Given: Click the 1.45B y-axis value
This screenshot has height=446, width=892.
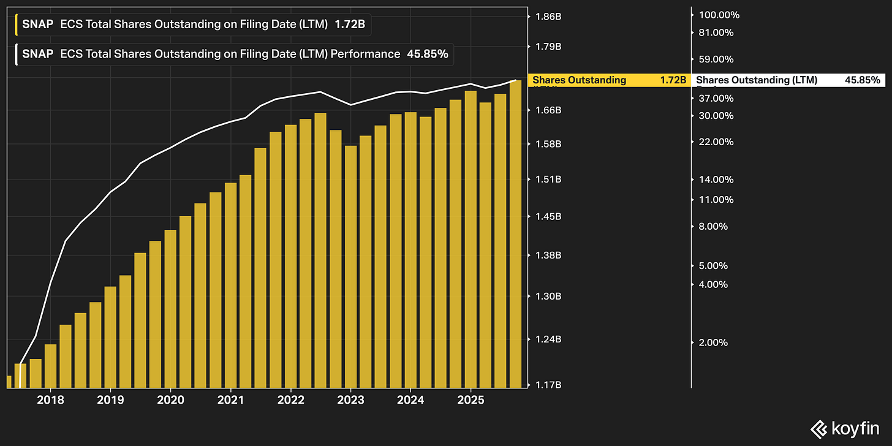Looking at the screenshot, I should 549,217.
